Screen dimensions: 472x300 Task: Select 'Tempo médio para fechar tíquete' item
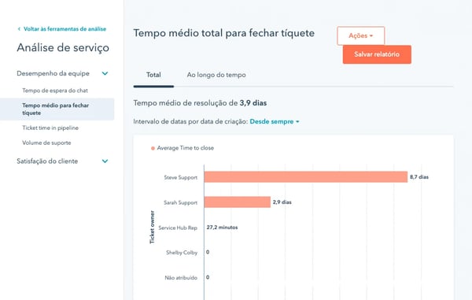[57, 109]
